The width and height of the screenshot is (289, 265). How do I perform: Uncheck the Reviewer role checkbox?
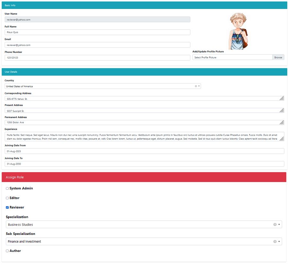(x=7, y=207)
